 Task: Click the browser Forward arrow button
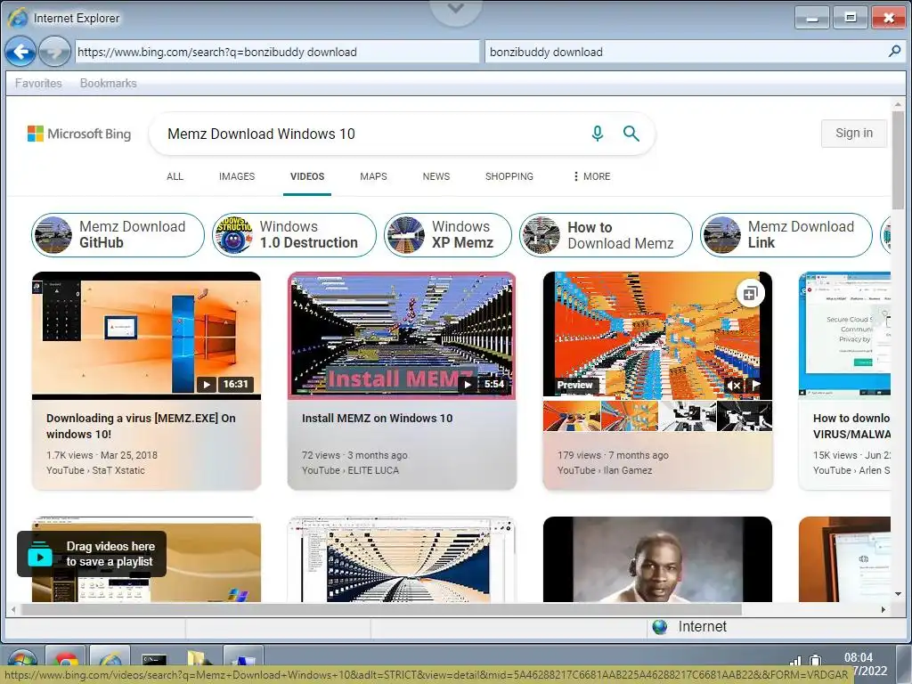pyautogui.click(x=54, y=52)
